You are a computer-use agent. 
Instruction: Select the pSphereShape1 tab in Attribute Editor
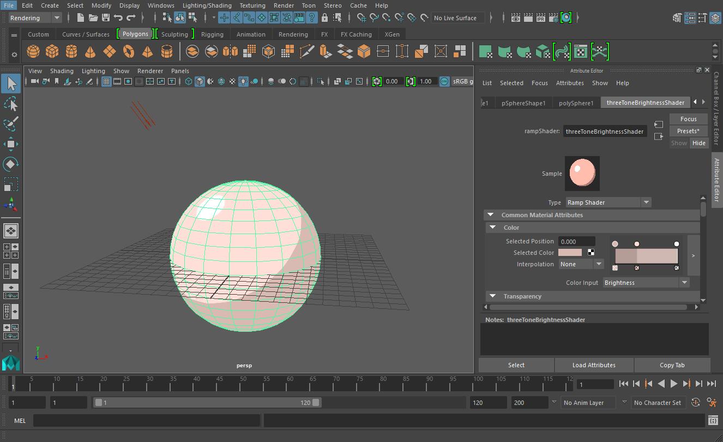523,103
